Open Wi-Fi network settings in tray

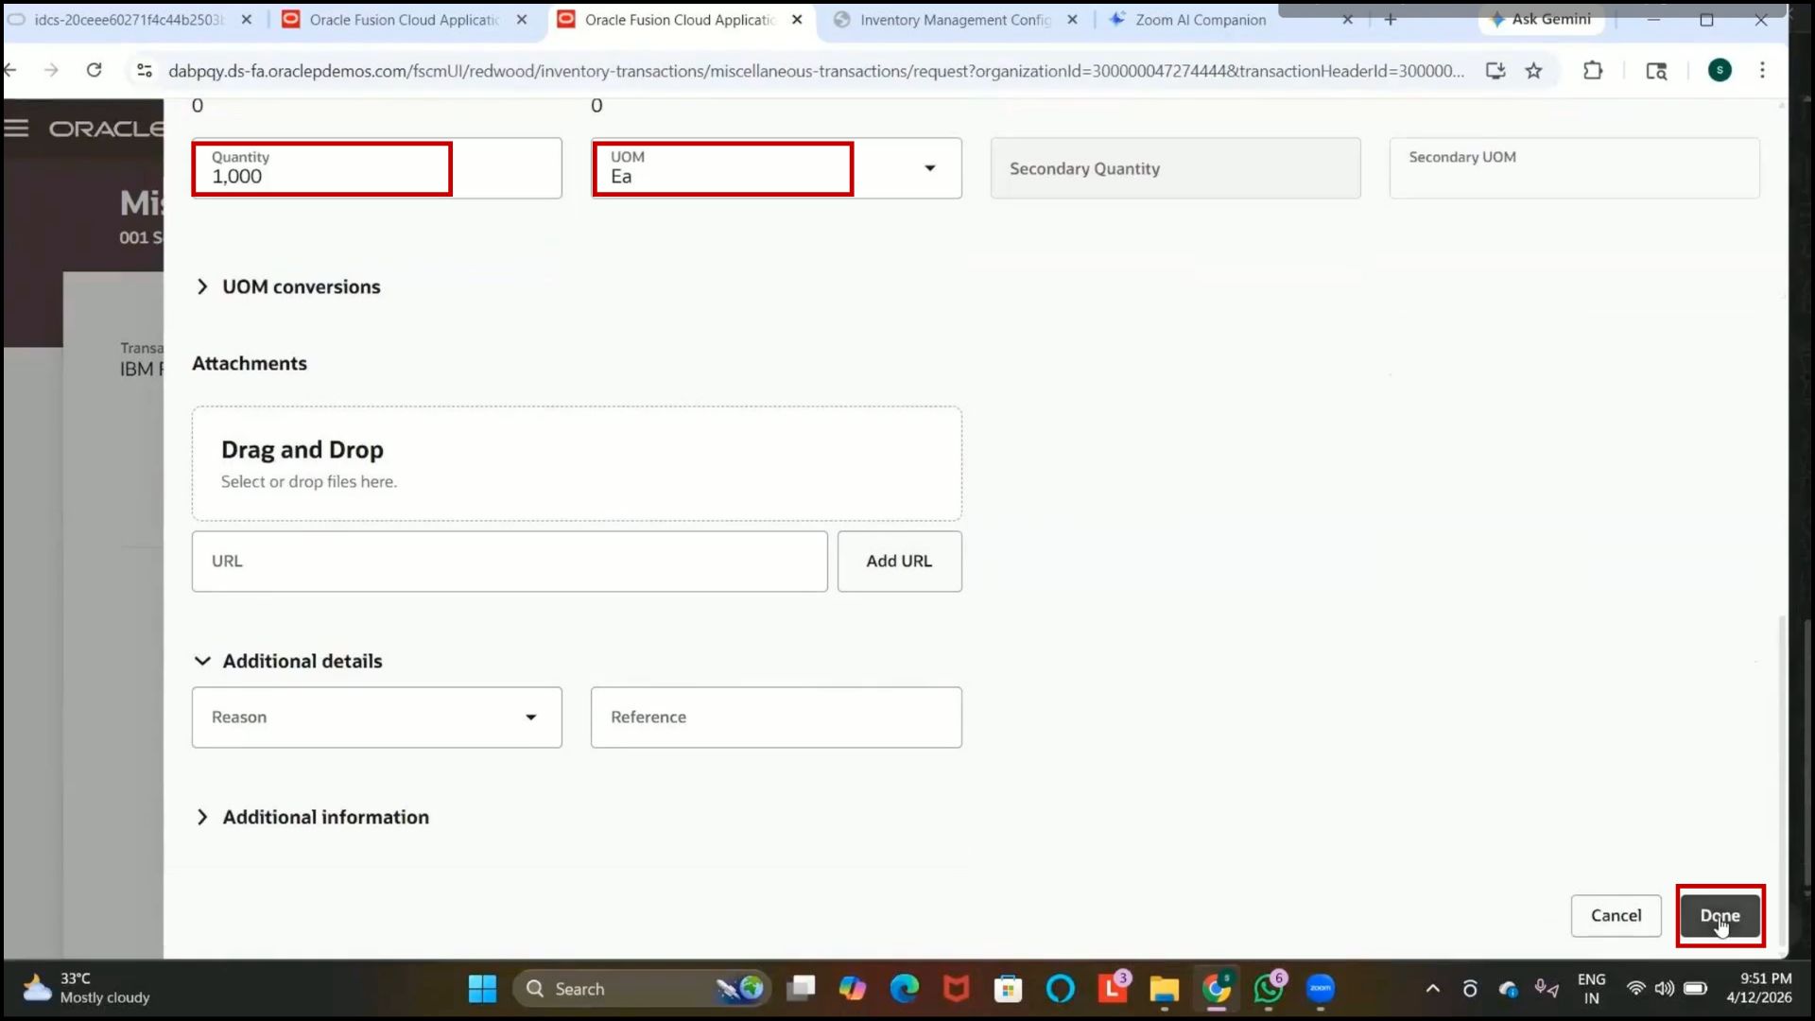(x=1635, y=989)
